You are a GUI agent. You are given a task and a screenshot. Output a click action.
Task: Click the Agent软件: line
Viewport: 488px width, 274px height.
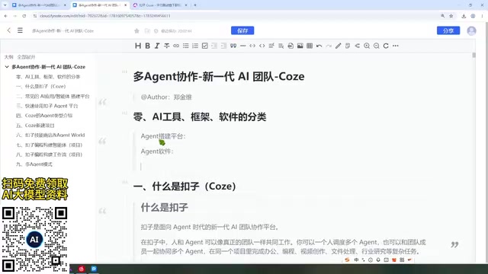(x=157, y=151)
